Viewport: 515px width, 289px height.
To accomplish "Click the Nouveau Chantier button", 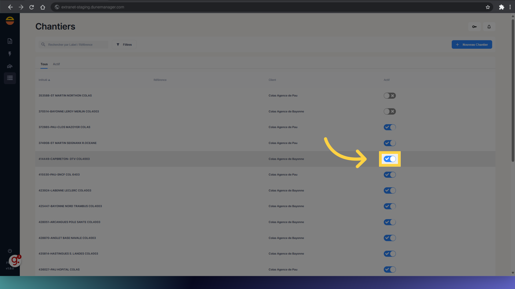I will [472, 45].
